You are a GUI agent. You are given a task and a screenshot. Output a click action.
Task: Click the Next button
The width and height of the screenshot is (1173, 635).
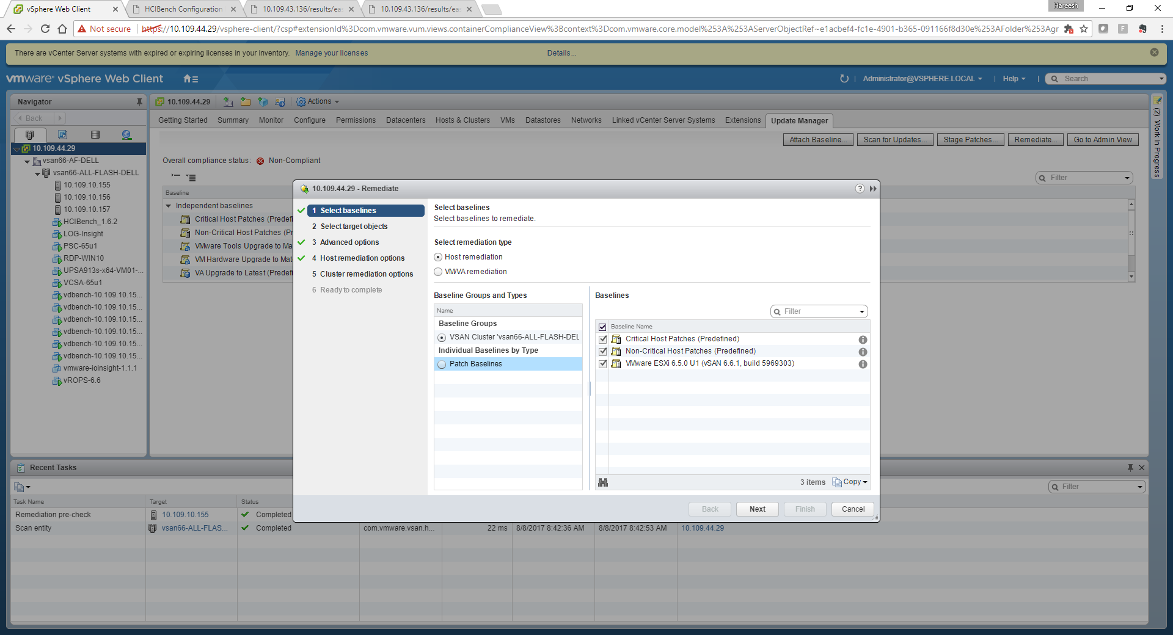pos(757,509)
